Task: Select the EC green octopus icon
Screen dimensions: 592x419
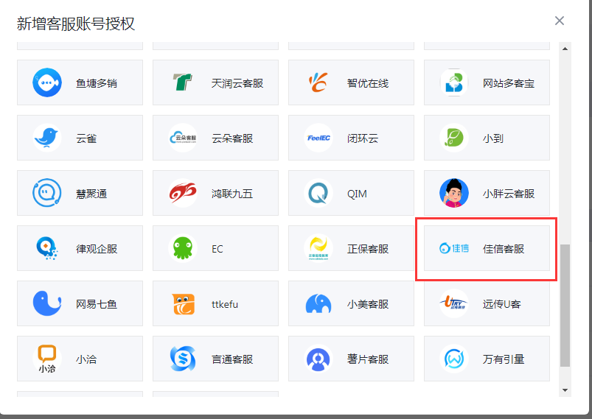Action: pos(182,248)
